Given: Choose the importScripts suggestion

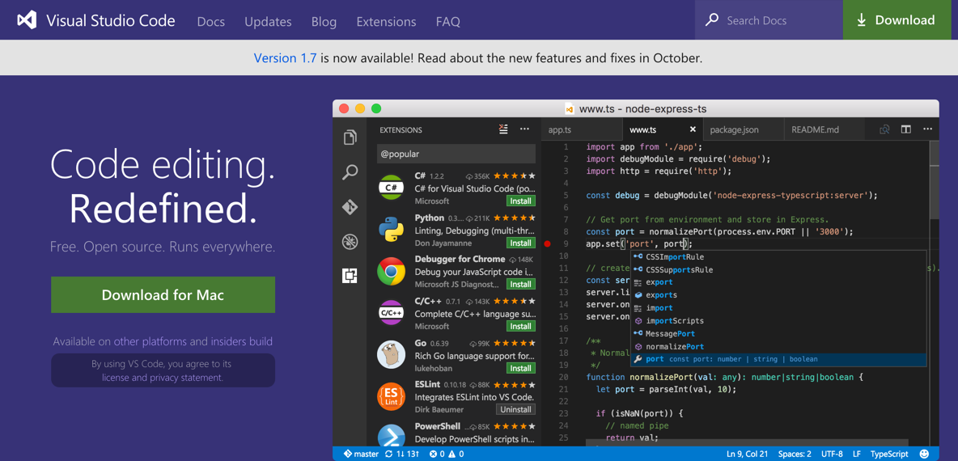Looking at the screenshot, I should tap(778, 320).
